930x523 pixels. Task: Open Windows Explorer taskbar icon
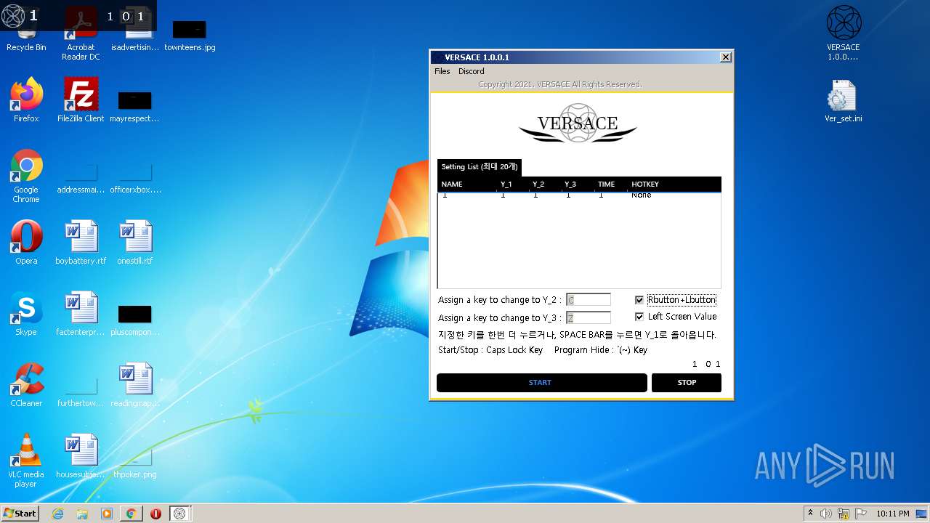(82, 514)
